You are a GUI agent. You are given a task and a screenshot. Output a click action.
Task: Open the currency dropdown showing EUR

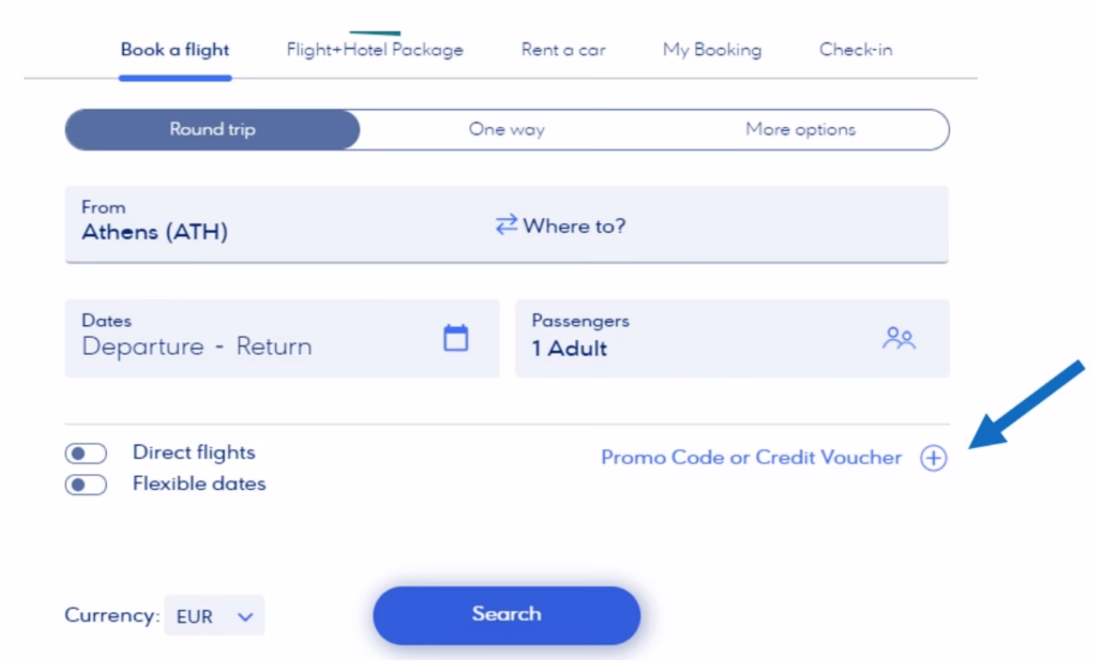215,615
